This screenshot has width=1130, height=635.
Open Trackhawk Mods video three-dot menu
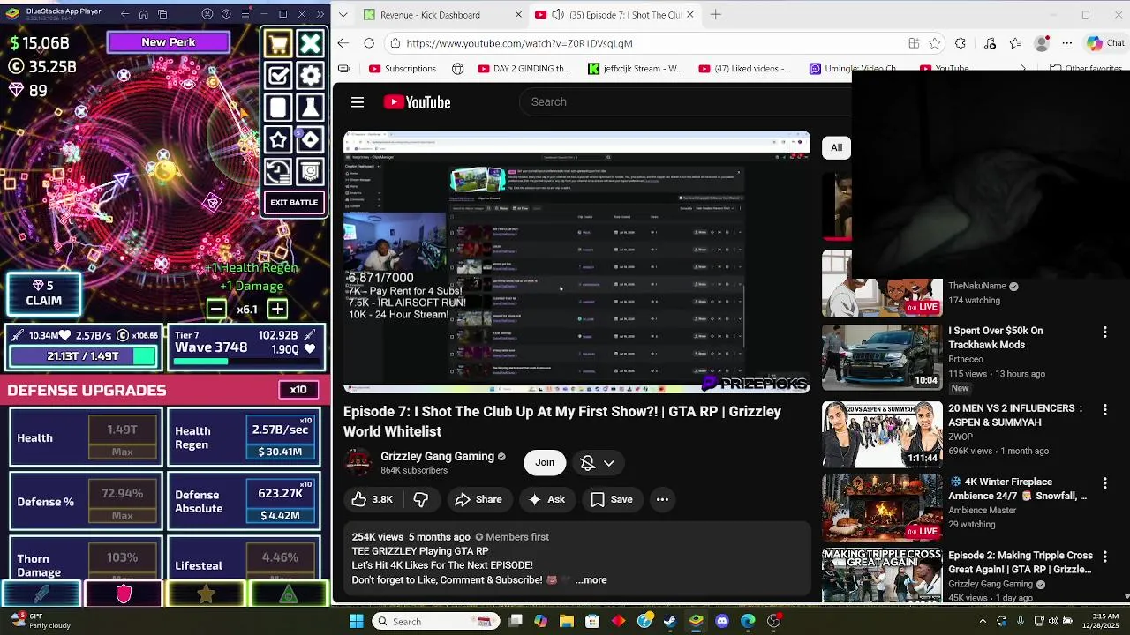click(x=1104, y=332)
